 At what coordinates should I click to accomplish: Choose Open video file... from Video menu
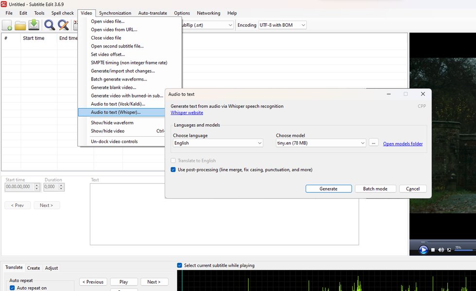coord(130,21)
